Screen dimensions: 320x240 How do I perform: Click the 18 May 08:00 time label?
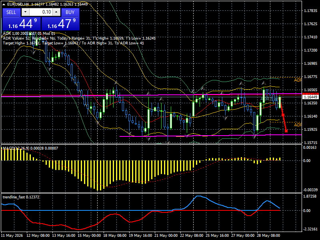click(x=115, y=236)
